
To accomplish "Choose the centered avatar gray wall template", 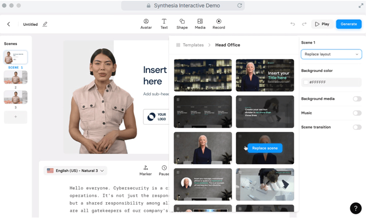I will click(203, 148).
